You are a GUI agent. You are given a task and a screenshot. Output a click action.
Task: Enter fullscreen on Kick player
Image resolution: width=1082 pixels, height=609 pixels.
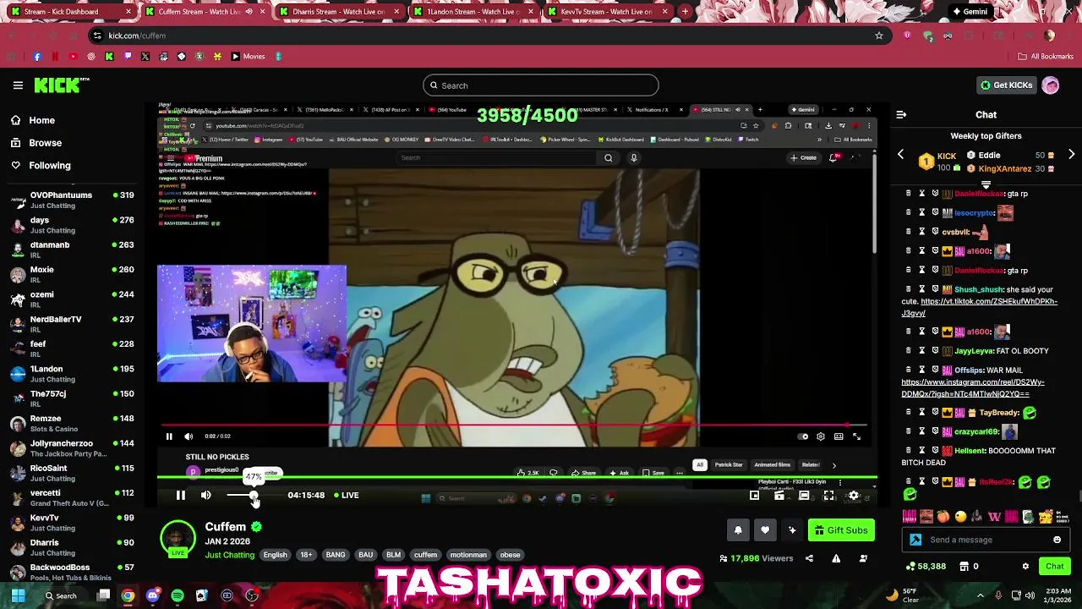click(828, 496)
